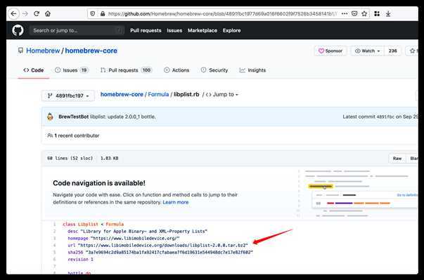The image size is (424, 280).
Task: Click the libplist-2.0.0.tar.bz2 url string
Action: pos(163,245)
